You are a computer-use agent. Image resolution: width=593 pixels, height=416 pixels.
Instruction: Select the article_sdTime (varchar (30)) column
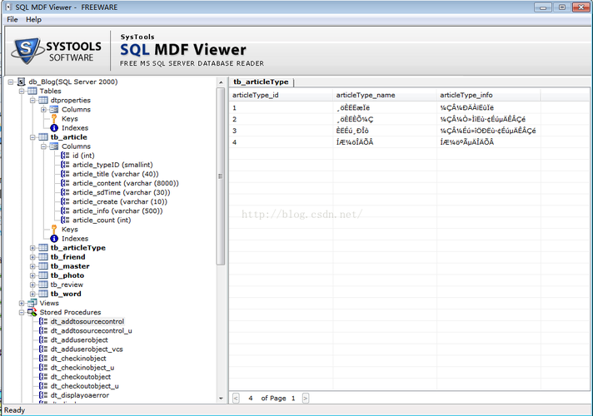[121, 192]
